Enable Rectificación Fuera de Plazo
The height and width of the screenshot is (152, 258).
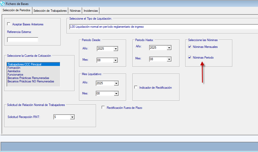click(x=103, y=108)
